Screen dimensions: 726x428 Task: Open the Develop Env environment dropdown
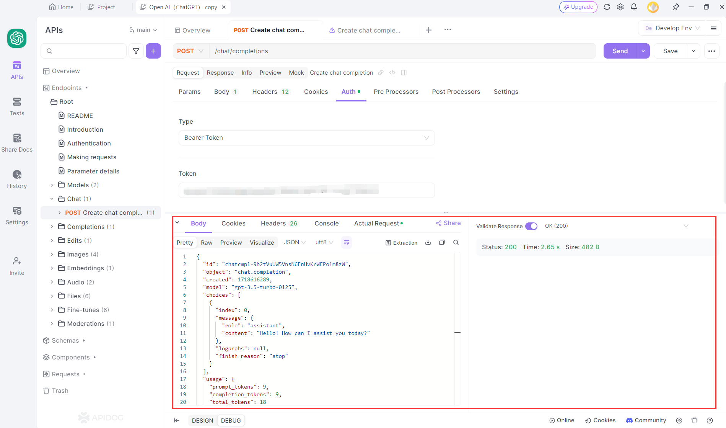672,28
